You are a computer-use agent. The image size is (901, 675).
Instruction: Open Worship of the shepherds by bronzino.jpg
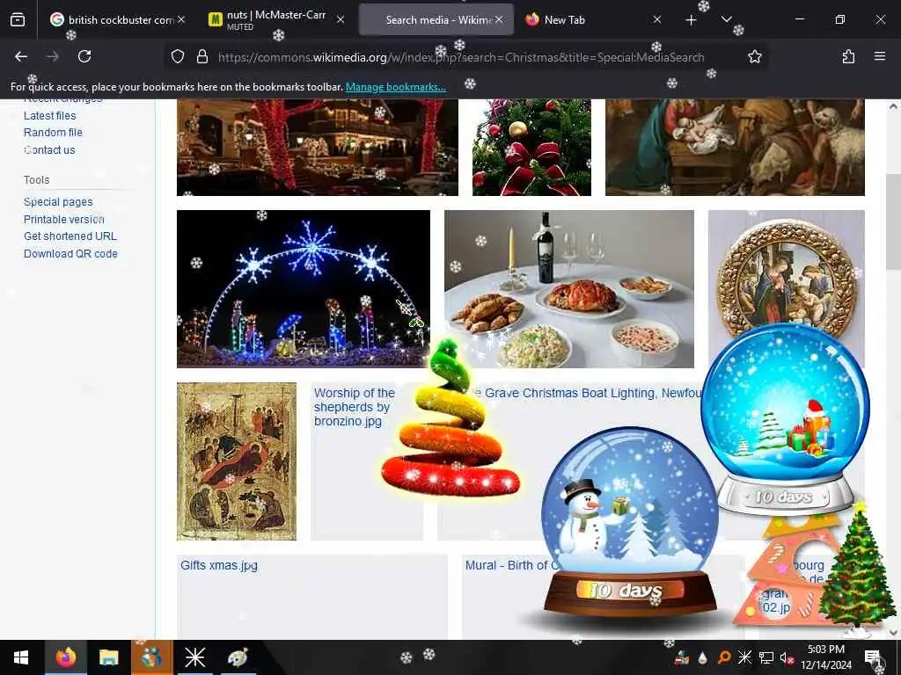pyautogui.click(x=354, y=407)
